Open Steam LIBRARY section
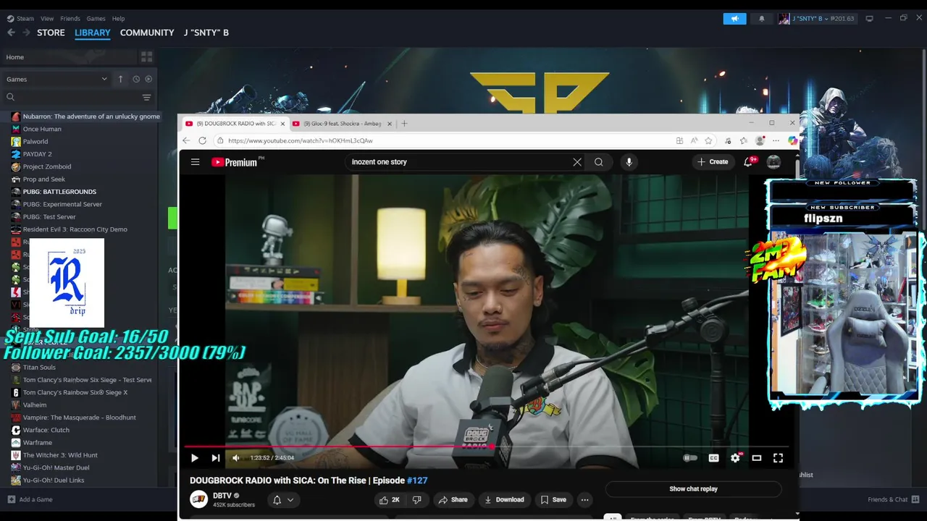This screenshot has height=521, width=927. pos(93,33)
